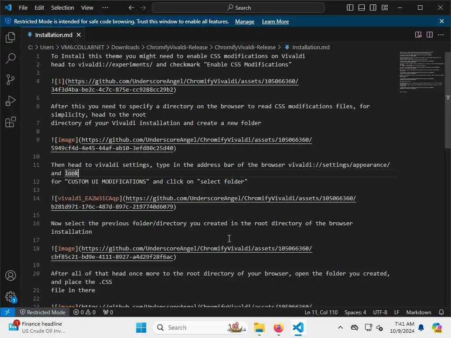Screen dimensions: 451x338
Task: Click line 9 image github URL
Action: 197,140
